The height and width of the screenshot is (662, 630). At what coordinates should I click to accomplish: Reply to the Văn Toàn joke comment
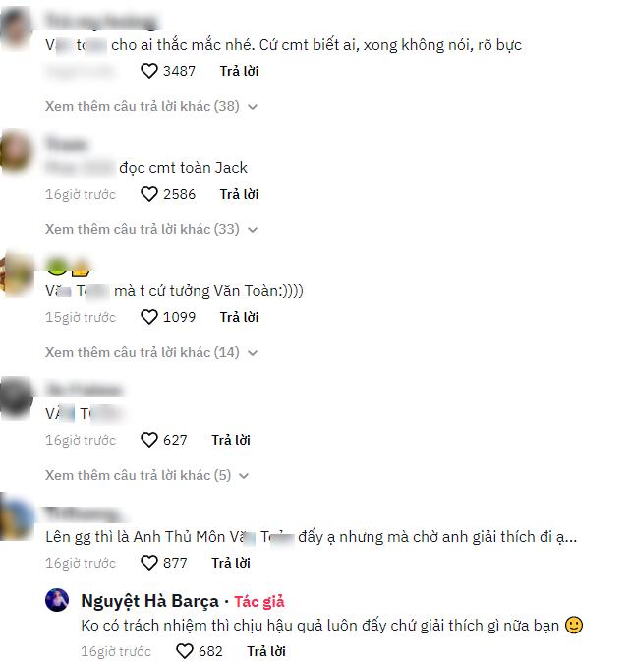pyautogui.click(x=239, y=317)
